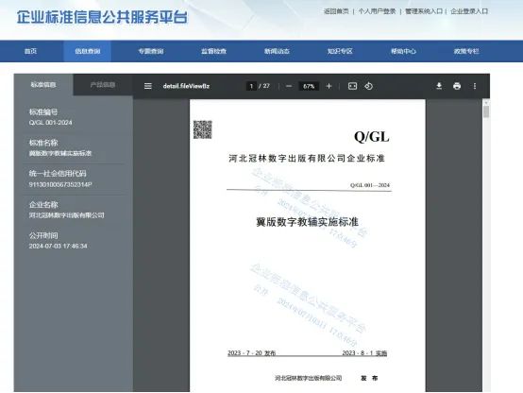
Task: Download the PDF file
Action: point(439,86)
